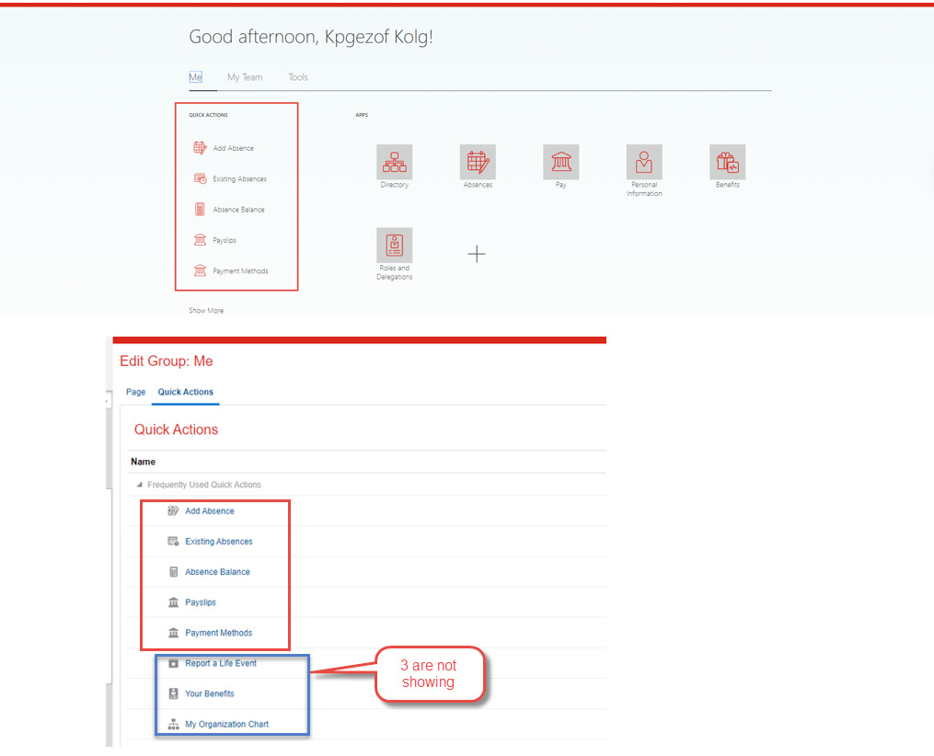Switch to the My Team tab
Image resolution: width=934 pixels, height=756 pixels.
pos(245,76)
